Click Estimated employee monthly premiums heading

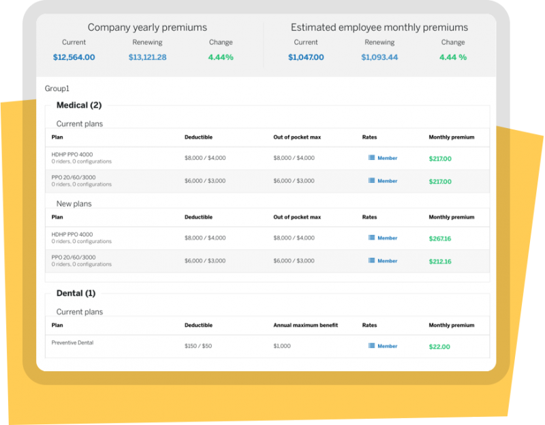379,27
